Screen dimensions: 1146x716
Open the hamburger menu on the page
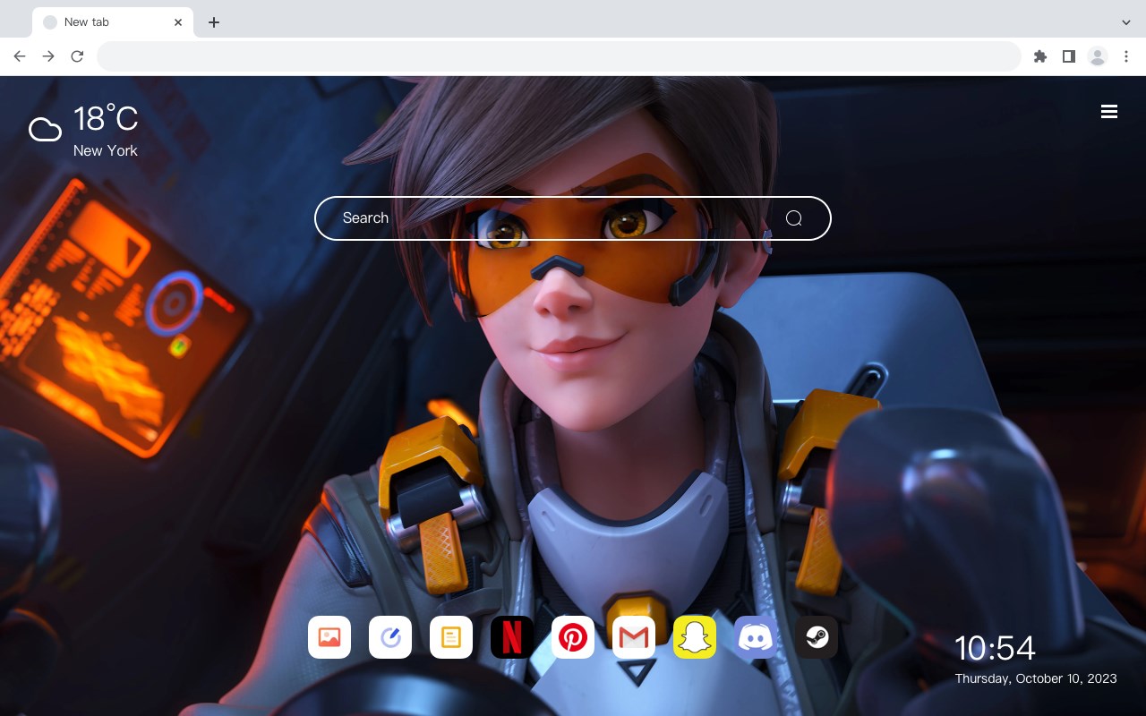pos(1109,111)
